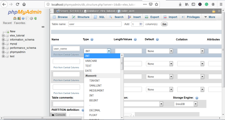This screenshot has height=120, width=225.
Task: Click the link chain icon in navigation panel
Action: pos(43,27)
